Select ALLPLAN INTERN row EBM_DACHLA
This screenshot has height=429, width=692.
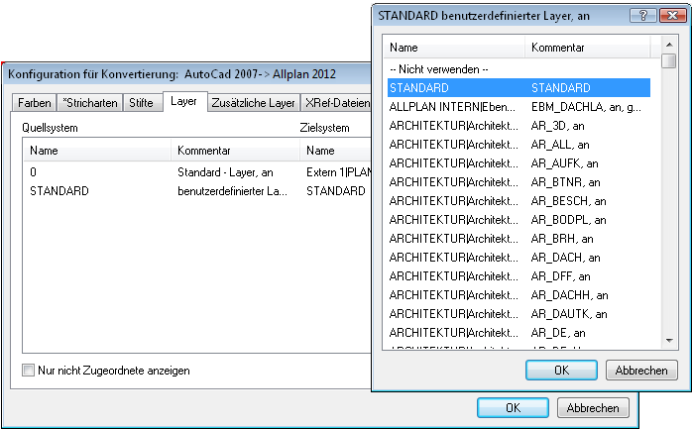[519, 107]
